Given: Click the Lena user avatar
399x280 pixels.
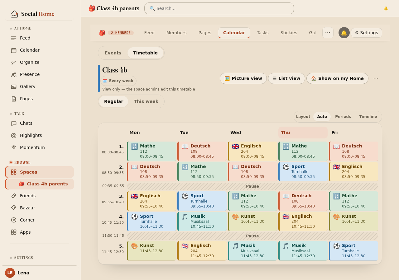Looking at the screenshot, I should [x=10, y=273].
